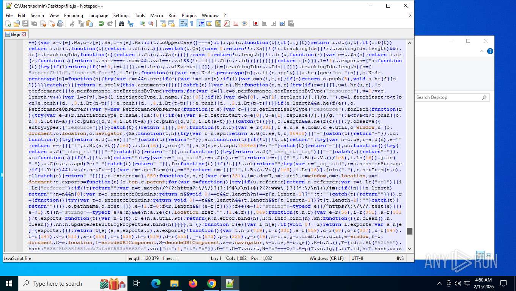Show hidden system tray icons chevron
516x291 pixels.
click(440, 283)
